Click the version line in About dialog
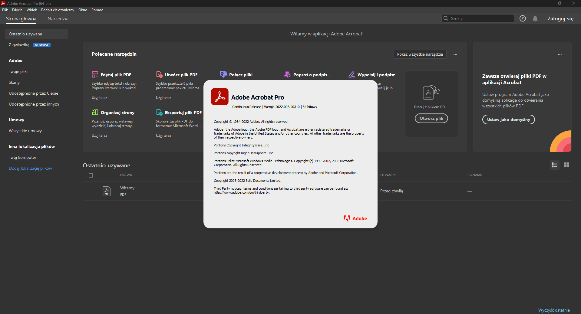581x314 pixels. [275, 107]
